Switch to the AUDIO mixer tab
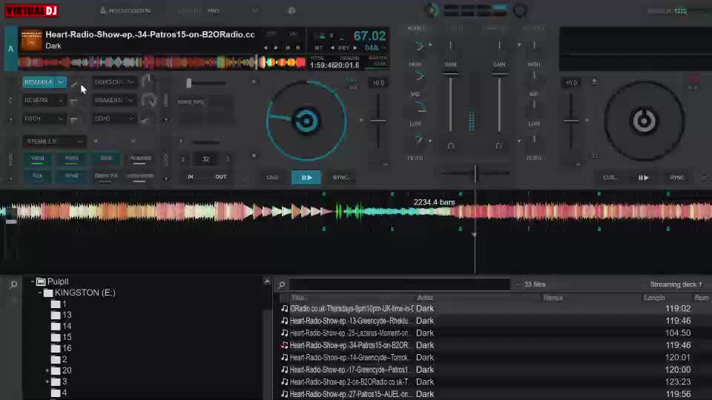This screenshot has height=400, width=712. (x=416, y=28)
